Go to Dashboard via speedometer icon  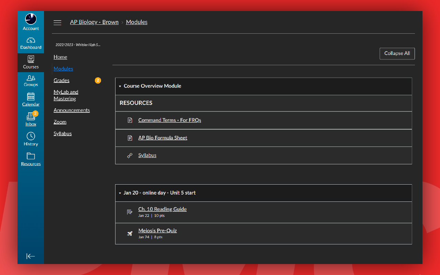(x=31, y=41)
